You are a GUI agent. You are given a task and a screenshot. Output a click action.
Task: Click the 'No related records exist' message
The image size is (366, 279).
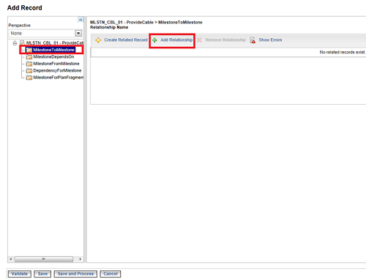tap(342, 52)
